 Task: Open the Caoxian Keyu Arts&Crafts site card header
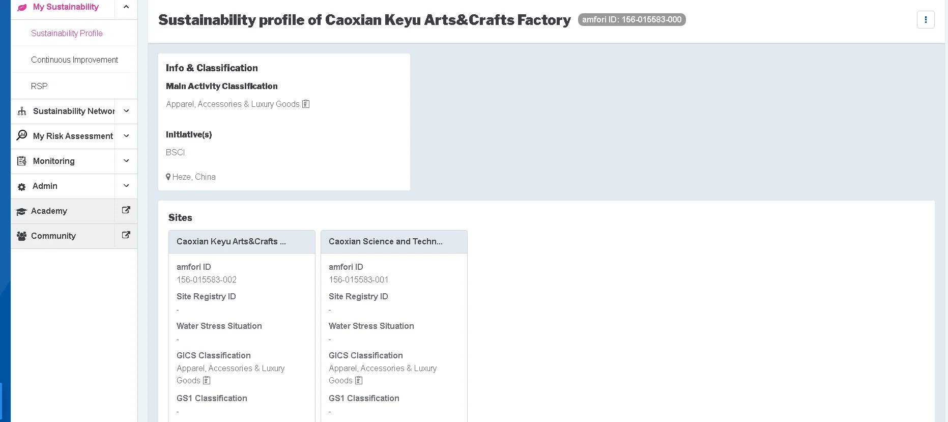click(x=242, y=242)
